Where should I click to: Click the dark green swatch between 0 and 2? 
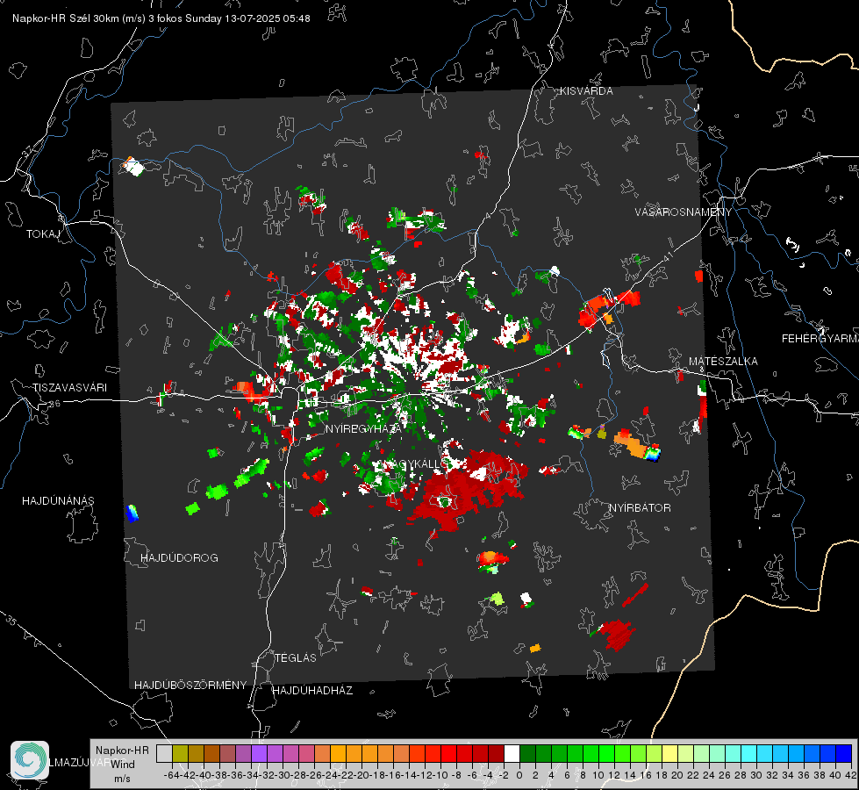(527, 754)
